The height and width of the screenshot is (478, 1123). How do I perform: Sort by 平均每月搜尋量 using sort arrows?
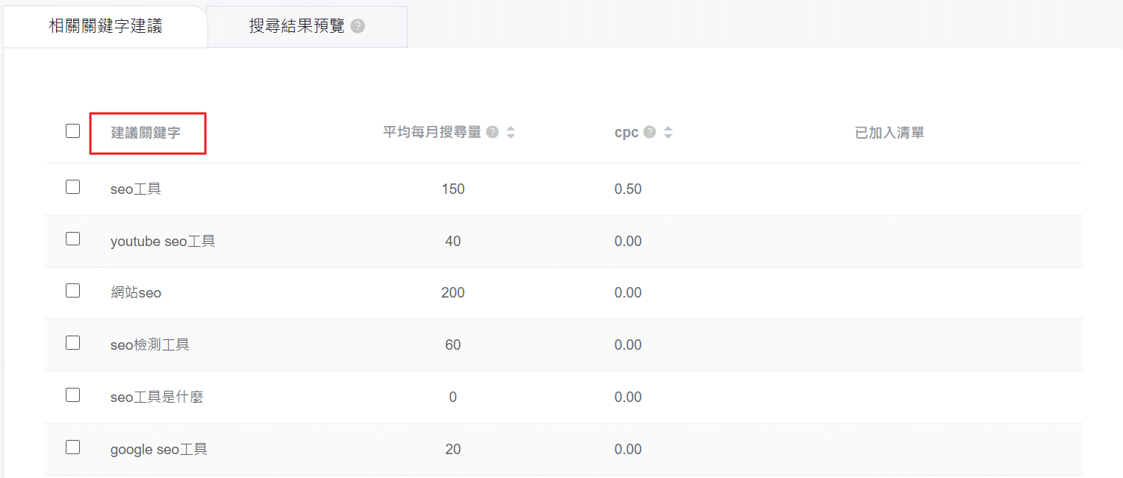(511, 133)
